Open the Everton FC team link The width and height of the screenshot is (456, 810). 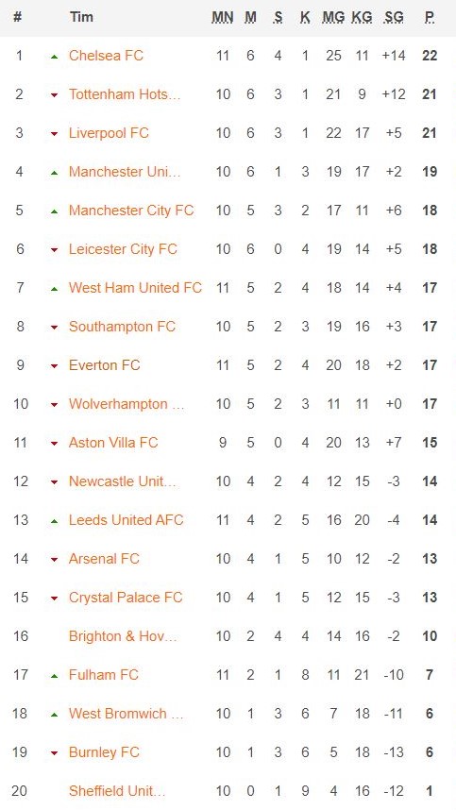(x=104, y=364)
